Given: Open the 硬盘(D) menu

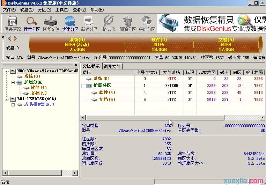Looking at the screenshot, I should click(x=27, y=10).
